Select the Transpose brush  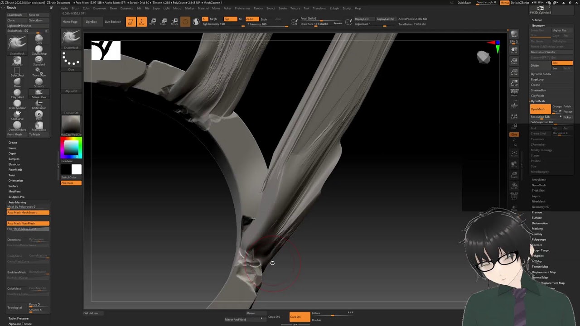[x=39, y=72]
